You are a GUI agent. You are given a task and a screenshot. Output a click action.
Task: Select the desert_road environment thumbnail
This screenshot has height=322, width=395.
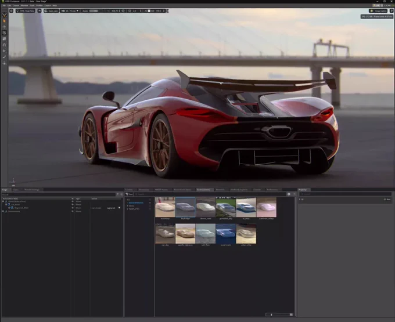pyautogui.click(x=206, y=207)
